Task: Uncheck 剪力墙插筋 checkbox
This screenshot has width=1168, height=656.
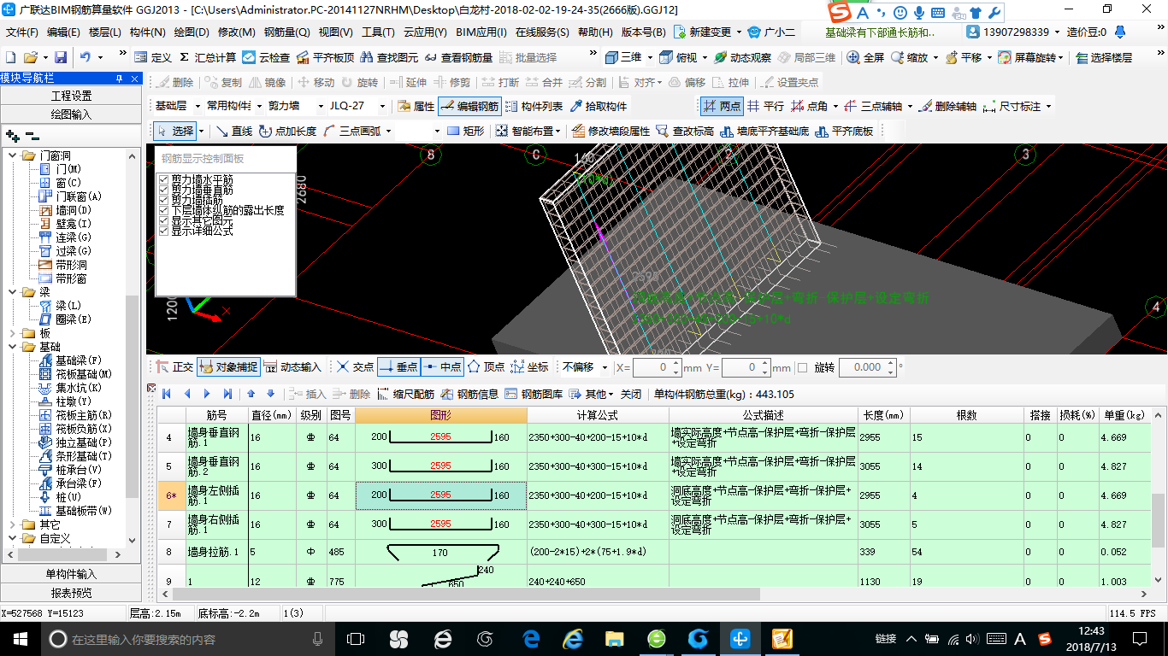Action: click(163, 200)
